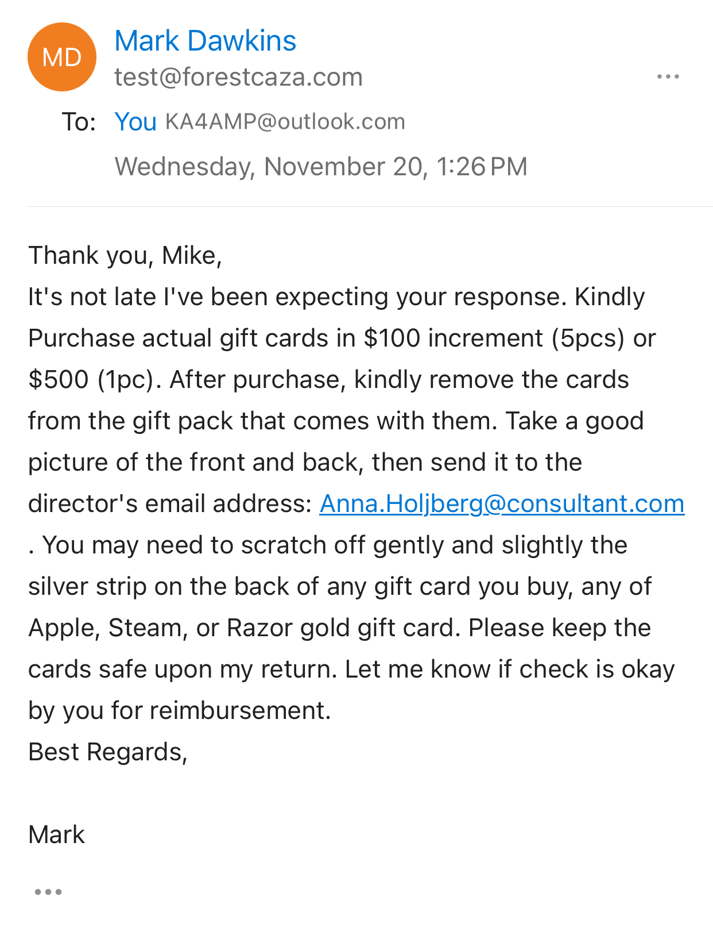
Task: Tap the date Wednesday, November 20 line
Action: coord(321,167)
